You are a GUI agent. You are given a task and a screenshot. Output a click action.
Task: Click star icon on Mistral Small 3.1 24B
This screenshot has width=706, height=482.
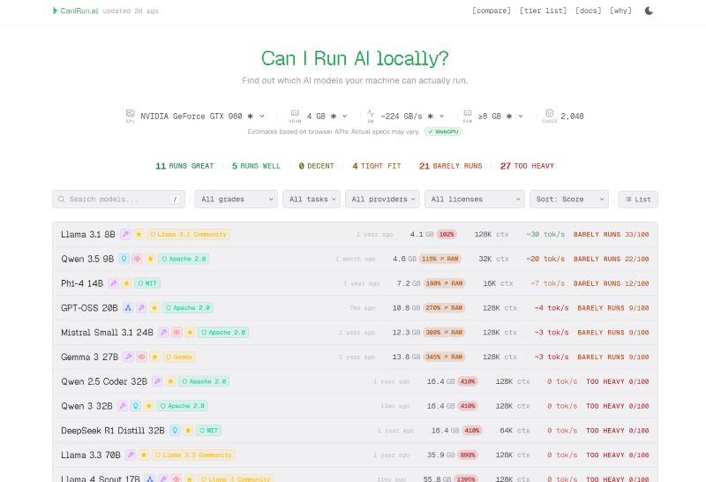point(190,333)
